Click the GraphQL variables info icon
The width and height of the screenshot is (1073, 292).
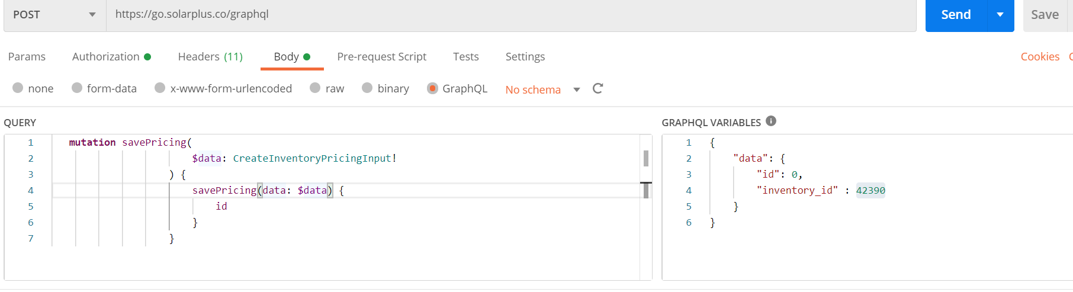pyautogui.click(x=770, y=121)
